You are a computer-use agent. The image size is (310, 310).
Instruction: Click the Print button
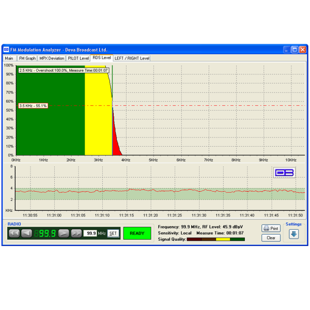[x=271, y=228]
